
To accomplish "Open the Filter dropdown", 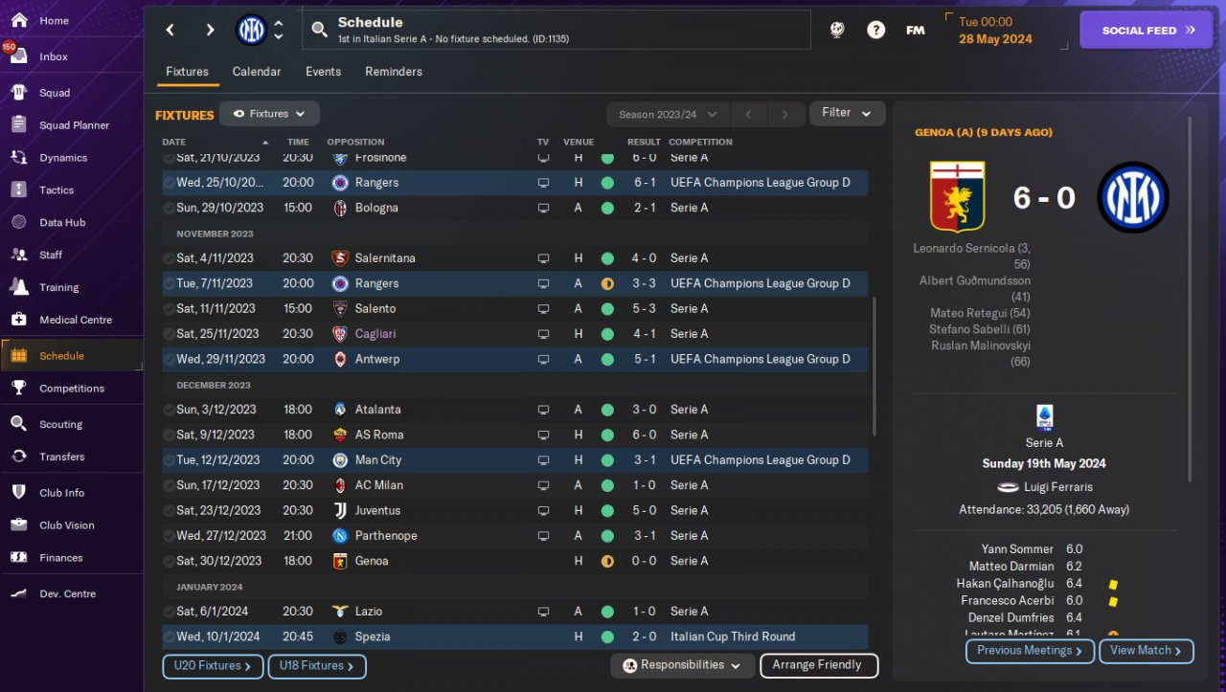I will tap(847, 113).
